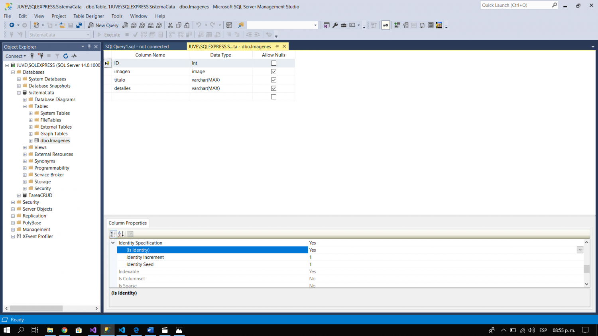
Task: Click the DMX query icon
Action: tap(142, 25)
